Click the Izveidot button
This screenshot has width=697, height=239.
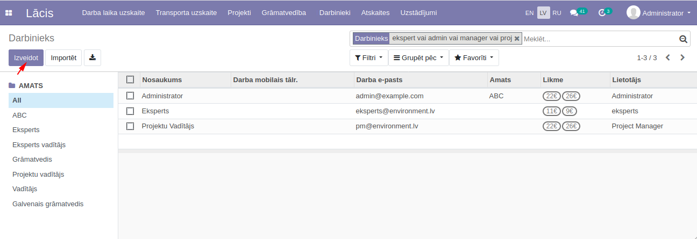26,57
